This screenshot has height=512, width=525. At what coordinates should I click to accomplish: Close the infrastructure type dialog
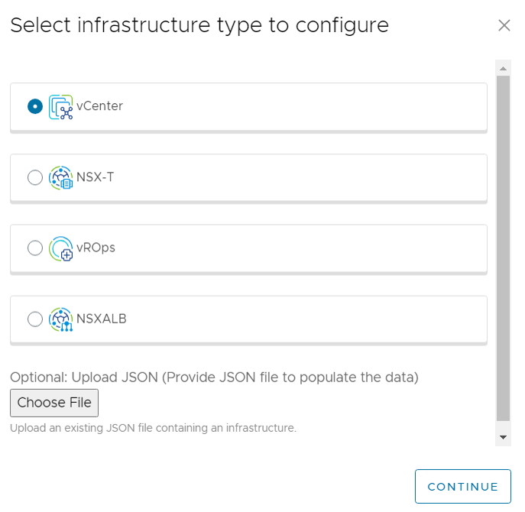504,25
